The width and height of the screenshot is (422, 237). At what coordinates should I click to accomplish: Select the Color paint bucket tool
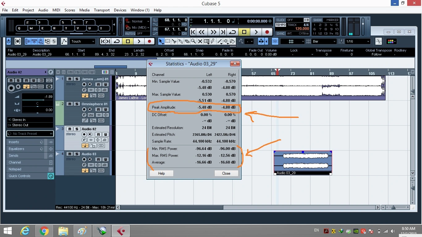(x=233, y=41)
